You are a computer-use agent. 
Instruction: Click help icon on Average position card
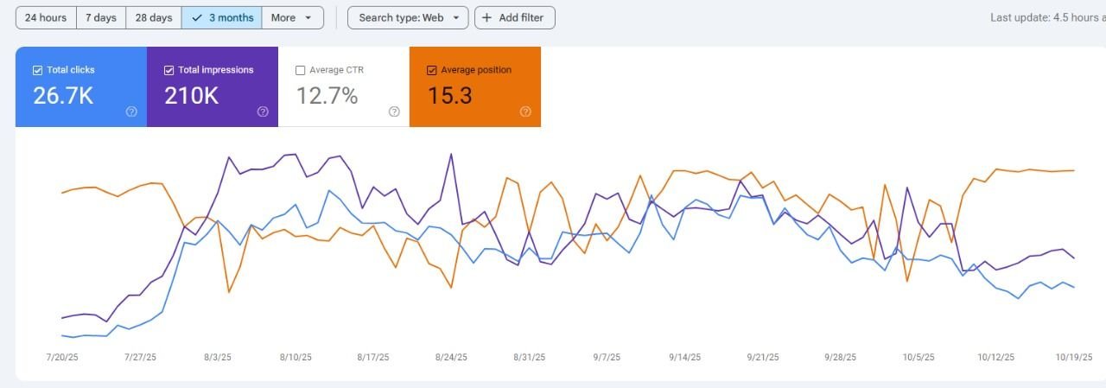pyautogui.click(x=525, y=111)
